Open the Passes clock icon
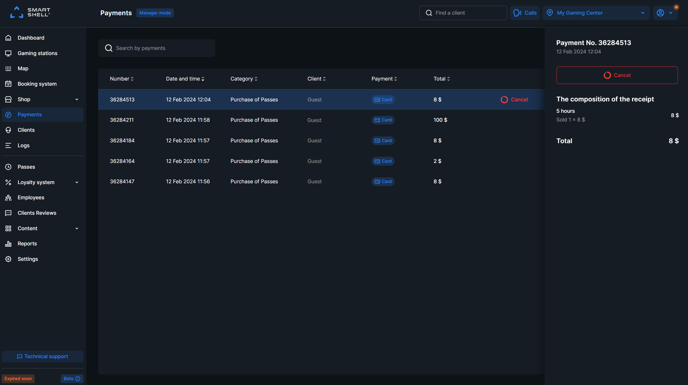 8,167
